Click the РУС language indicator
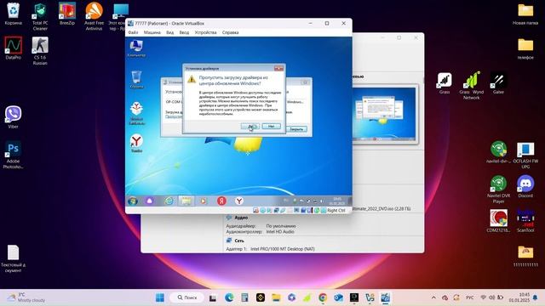Viewport: 545px width, 306px height. pyautogui.click(x=469, y=297)
